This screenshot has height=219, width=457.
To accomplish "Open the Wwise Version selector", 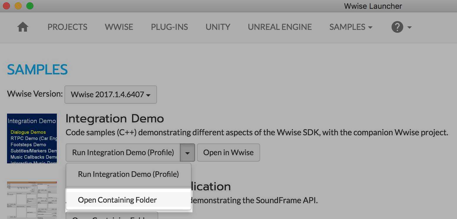I will (111, 95).
